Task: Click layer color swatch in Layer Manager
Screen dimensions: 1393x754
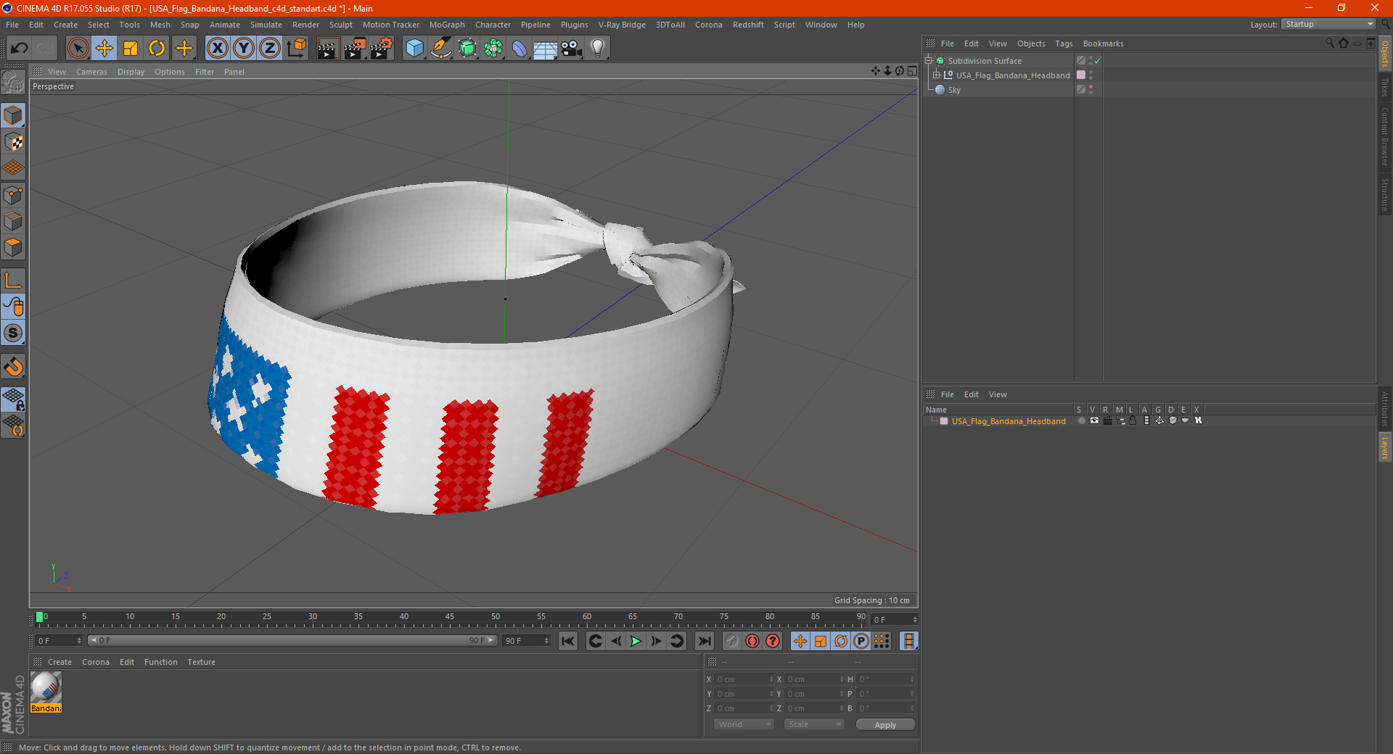Action: tap(944, 421)
